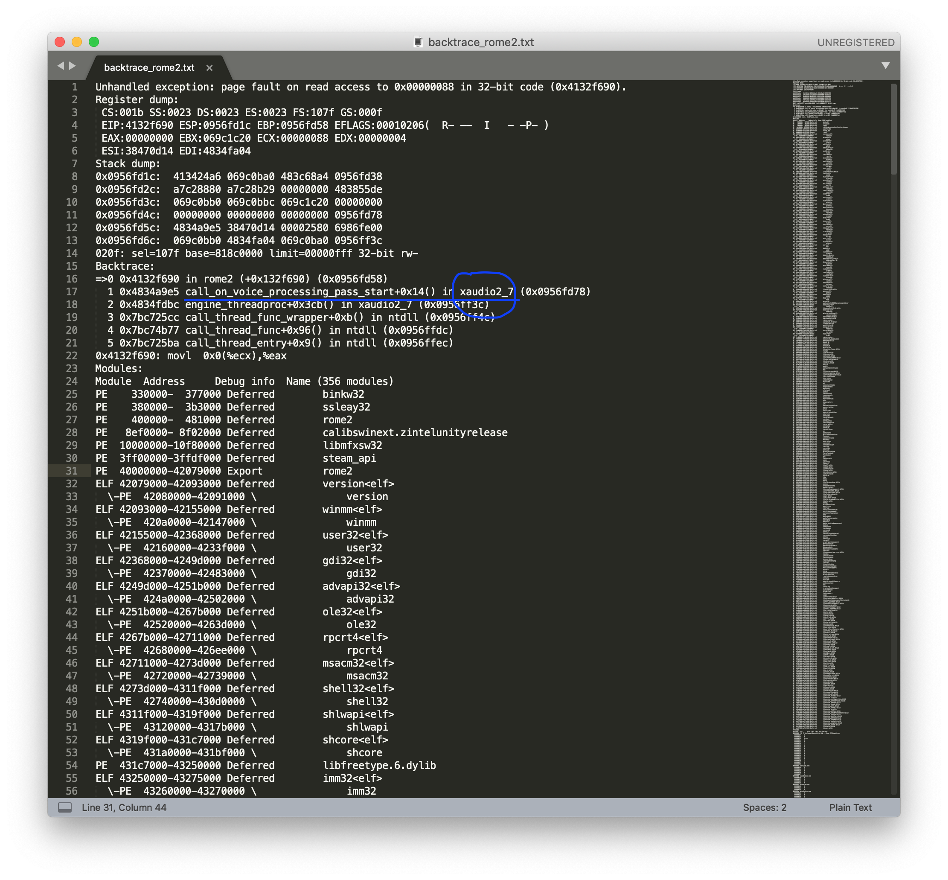
Task: Click the vertical scrollbar thumb
Action: [893, 129]
